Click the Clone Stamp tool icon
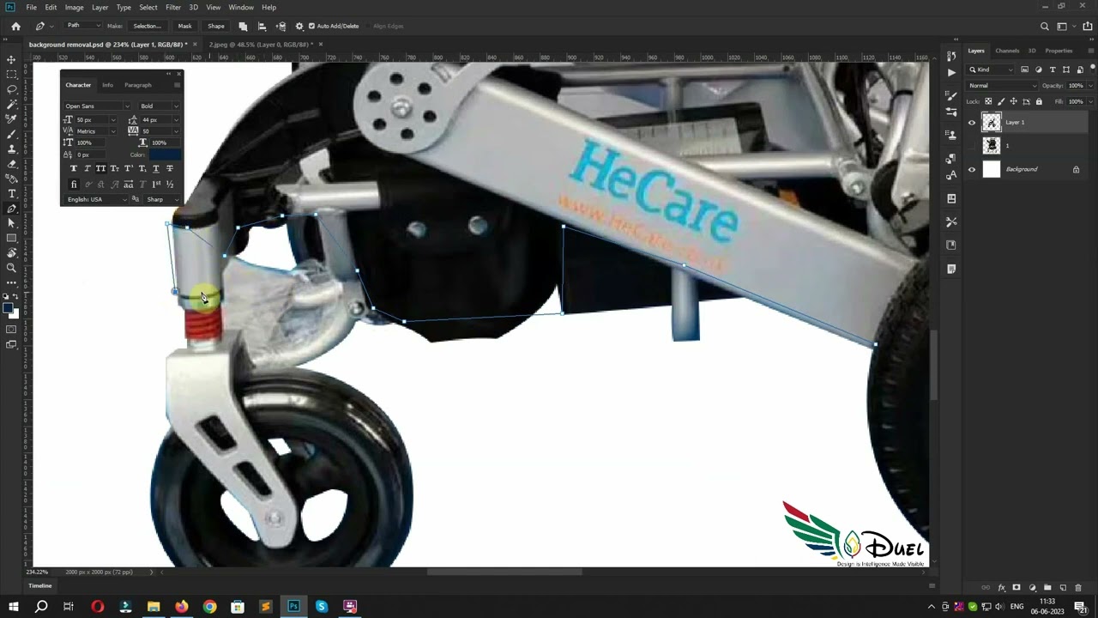This screenshot has width=1098, height=618. click(11, 149)
